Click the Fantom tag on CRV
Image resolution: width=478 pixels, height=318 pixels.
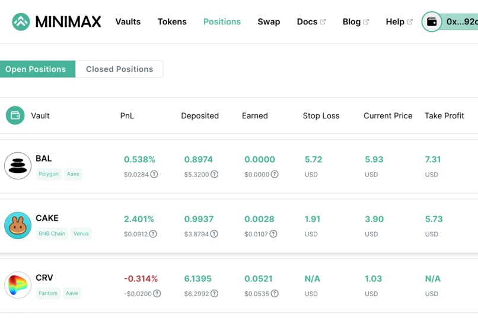point(48,293)
